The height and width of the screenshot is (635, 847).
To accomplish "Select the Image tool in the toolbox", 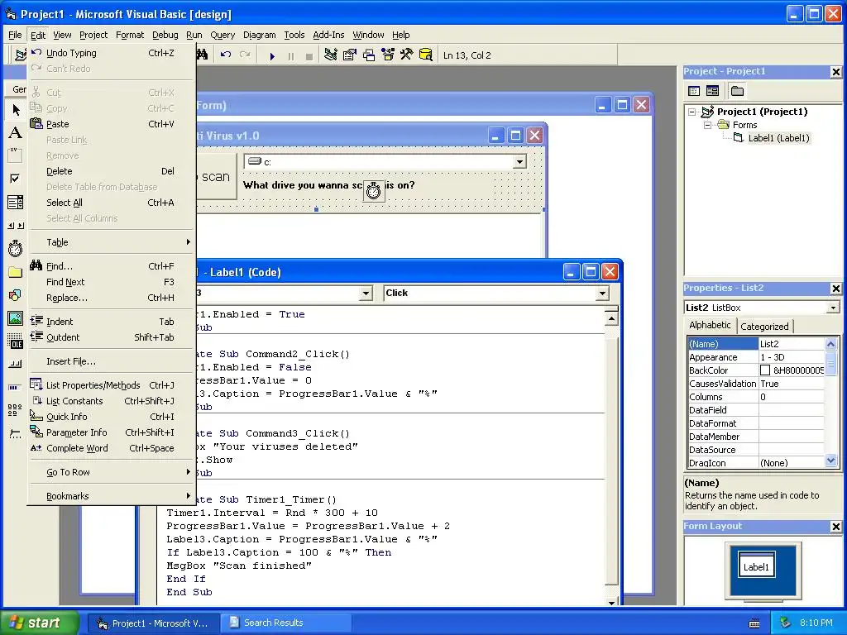I will 16,318.
